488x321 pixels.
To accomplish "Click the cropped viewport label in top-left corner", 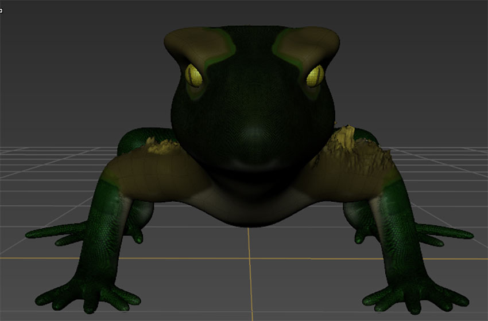I will (x=2, y=10).
